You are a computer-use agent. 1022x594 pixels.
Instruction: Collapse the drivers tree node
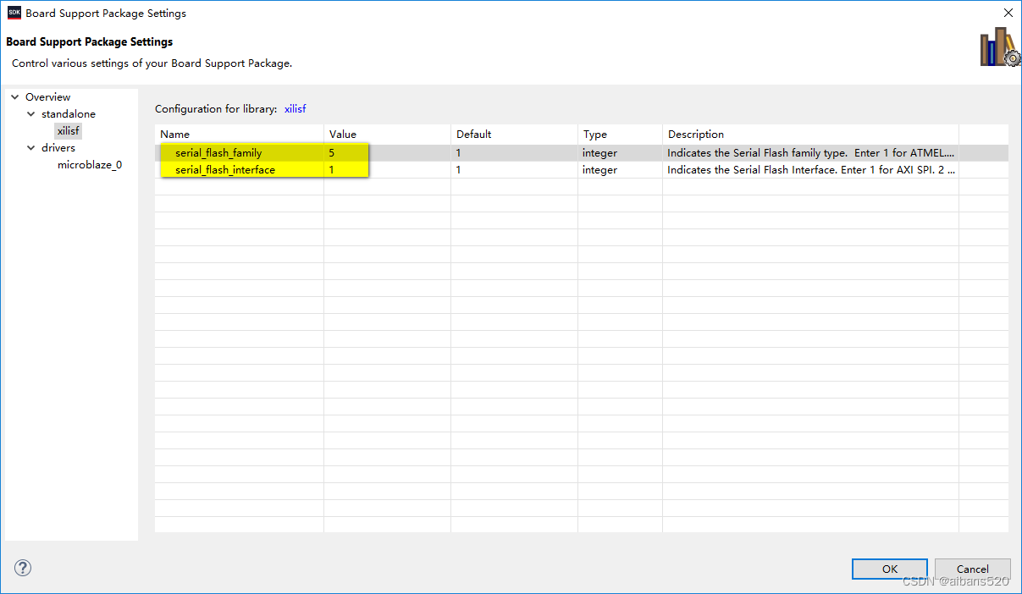click(x=30, y=147)
